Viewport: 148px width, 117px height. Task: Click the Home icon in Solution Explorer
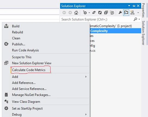[76, 13]
